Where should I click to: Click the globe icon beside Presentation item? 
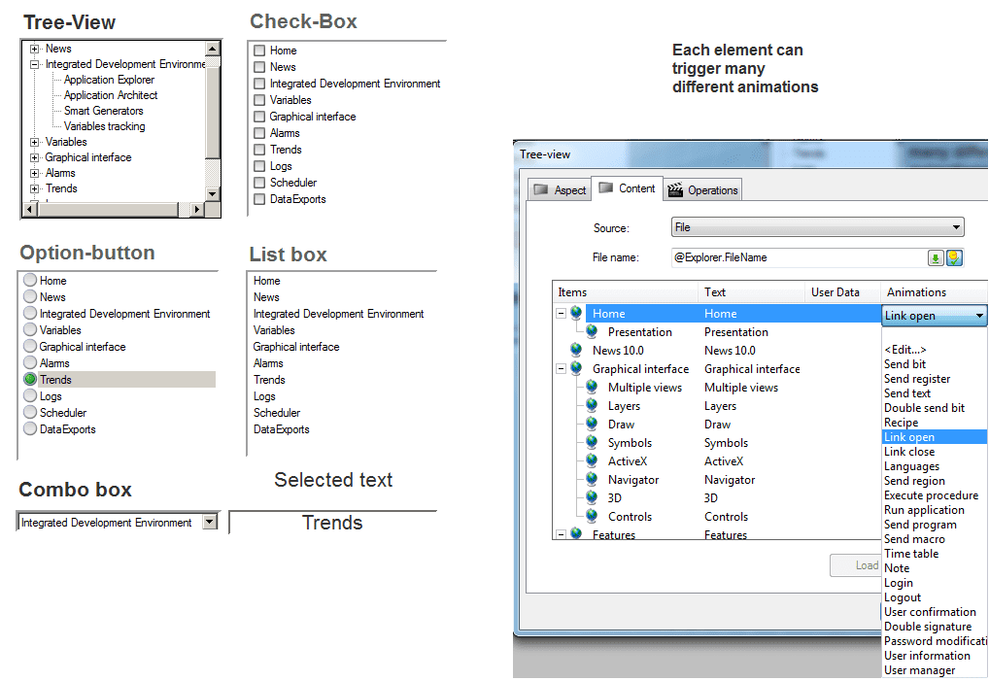(x=591, y=332)
